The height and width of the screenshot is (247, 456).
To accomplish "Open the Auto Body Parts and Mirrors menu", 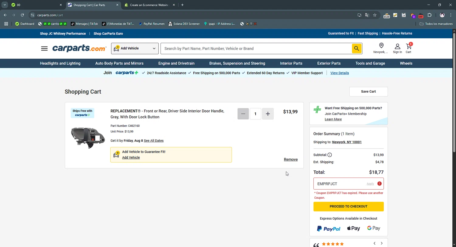I will pos(119,63).
